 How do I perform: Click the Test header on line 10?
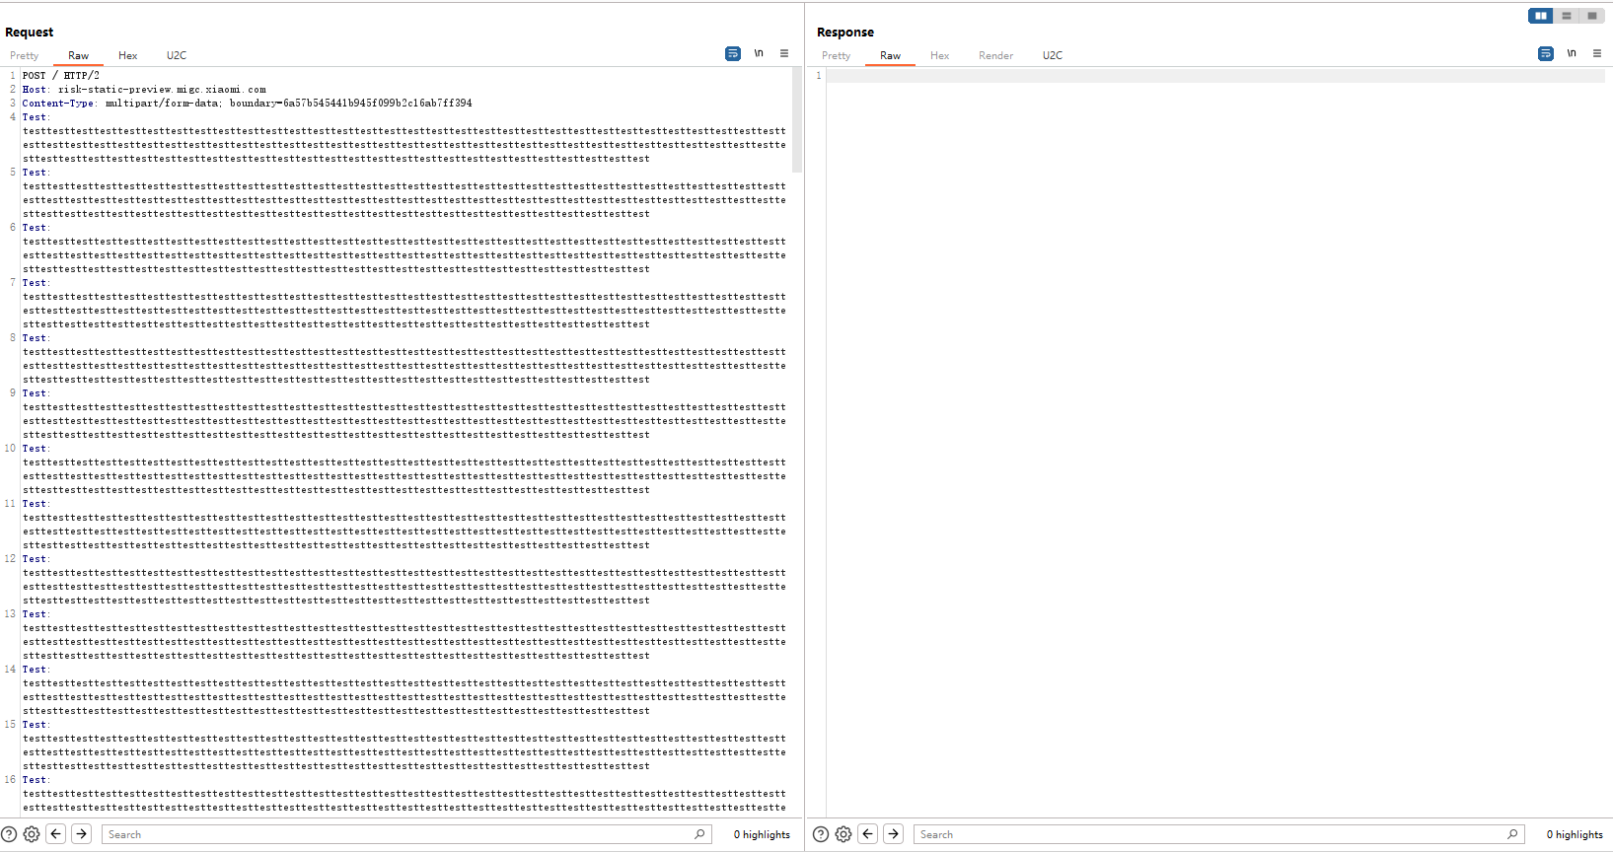[36, 448]
